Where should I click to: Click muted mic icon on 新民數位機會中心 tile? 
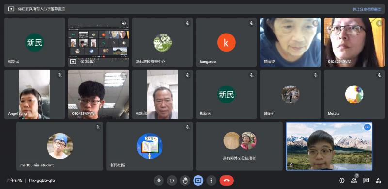tap(188, 23)
